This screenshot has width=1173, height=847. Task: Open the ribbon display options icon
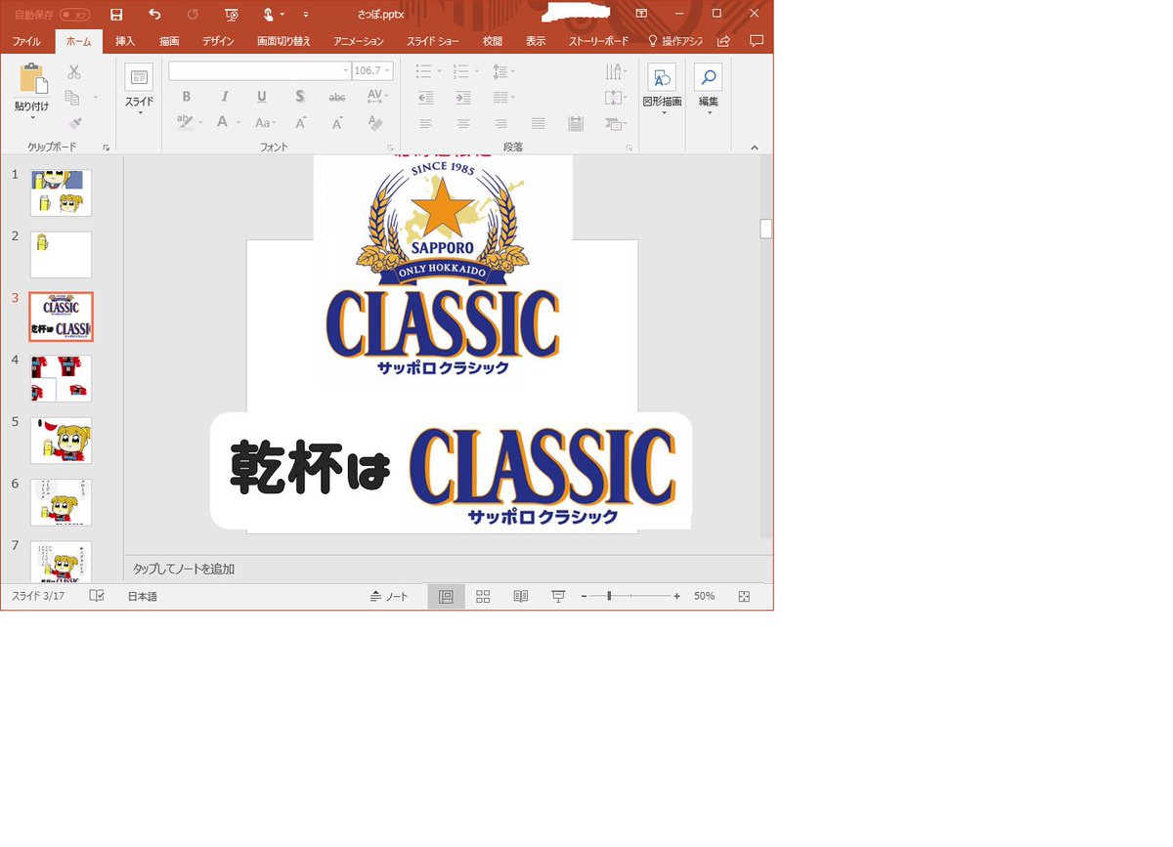click(641, 14)
